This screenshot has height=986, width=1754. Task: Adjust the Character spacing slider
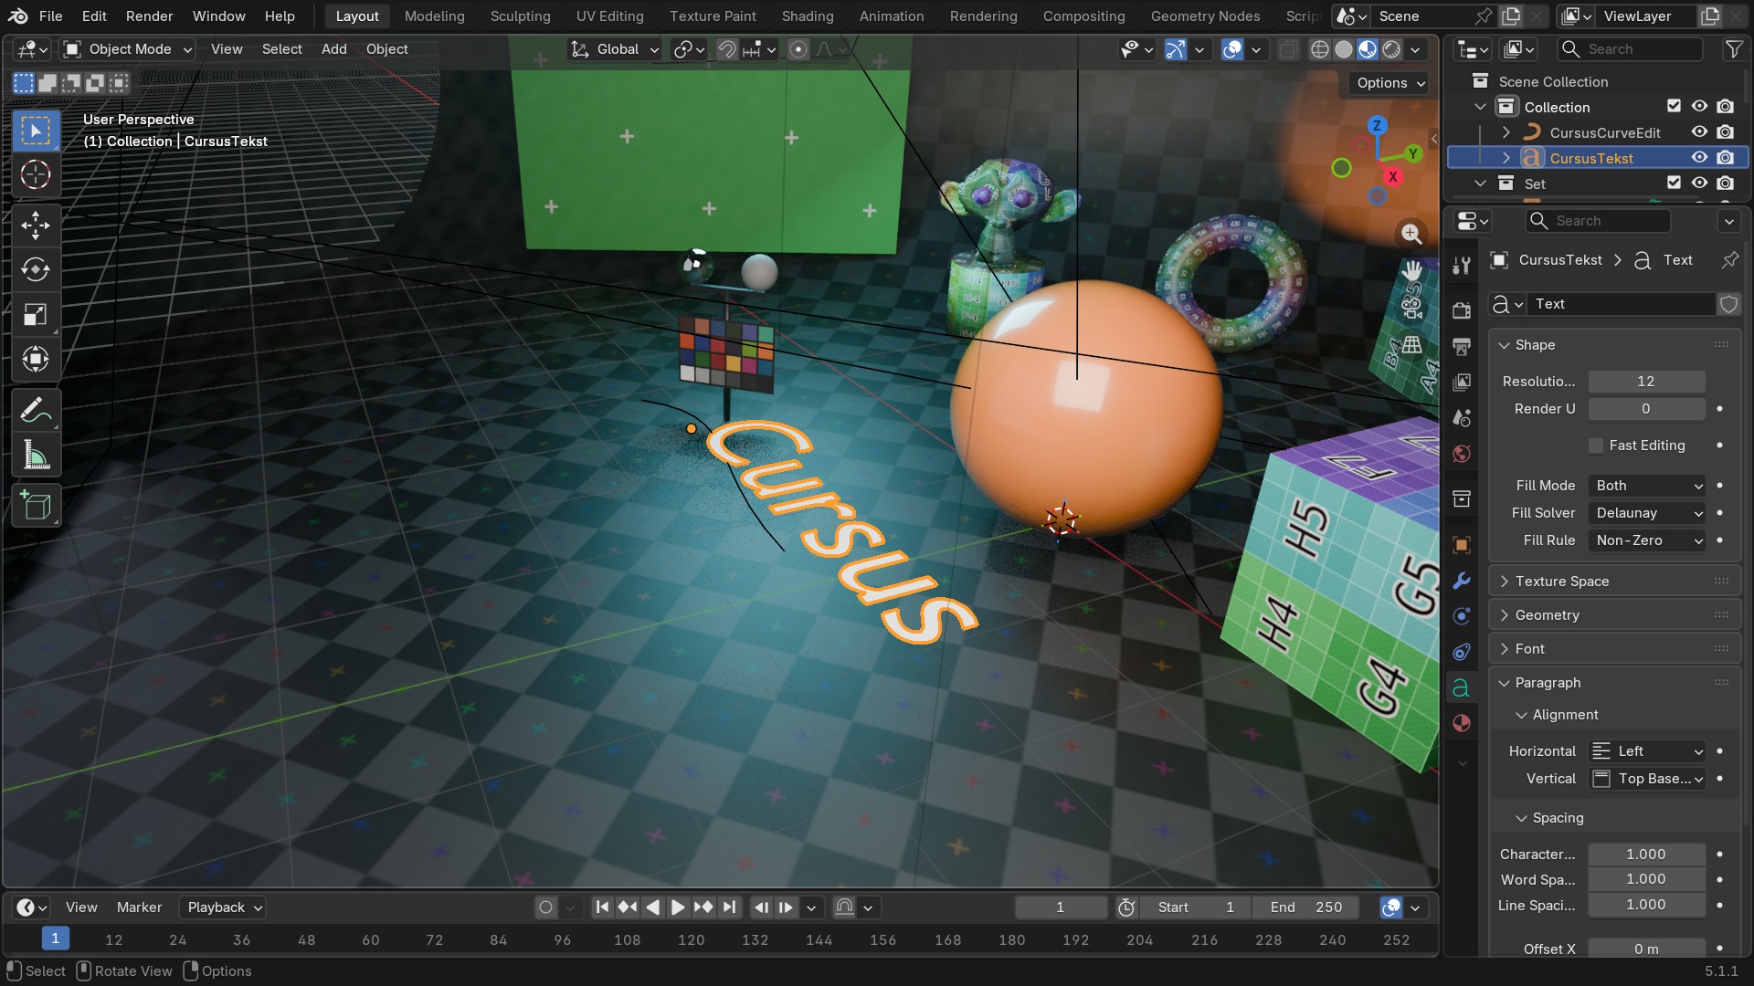click(1646, 855)
